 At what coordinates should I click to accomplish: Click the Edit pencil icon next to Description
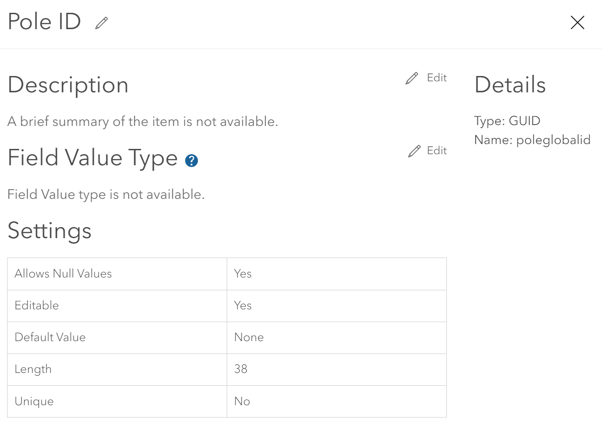click(412, 78)
